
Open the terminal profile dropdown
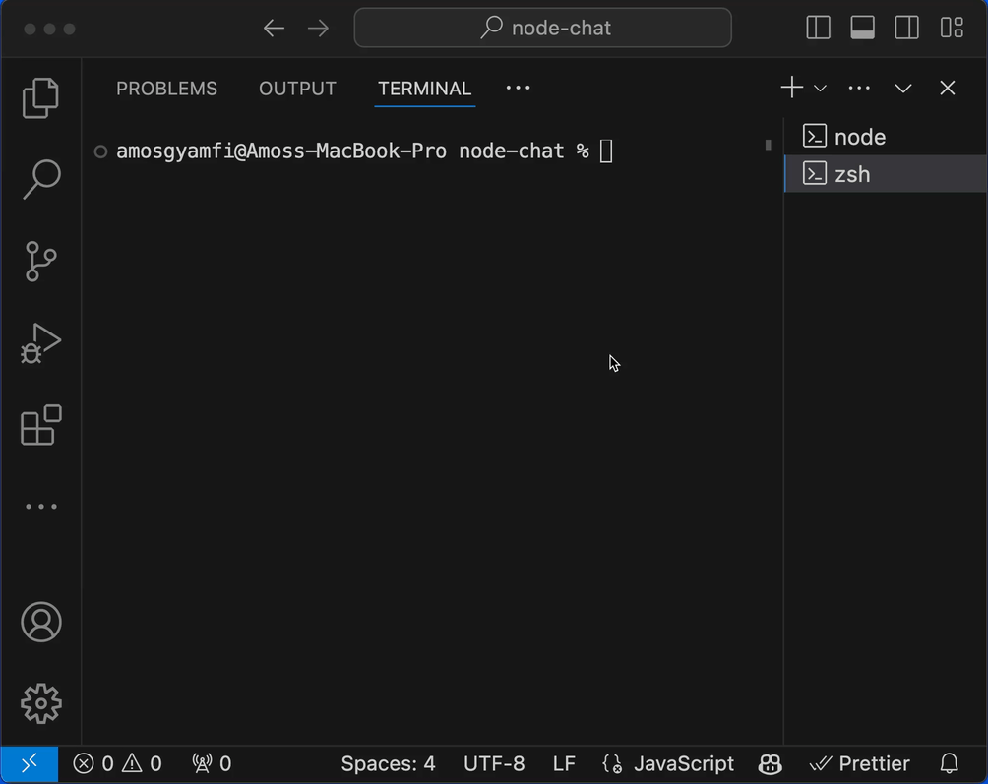coord(820,88)
